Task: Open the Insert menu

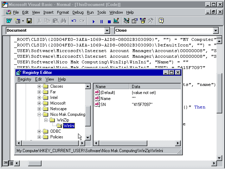Action: 49,13
